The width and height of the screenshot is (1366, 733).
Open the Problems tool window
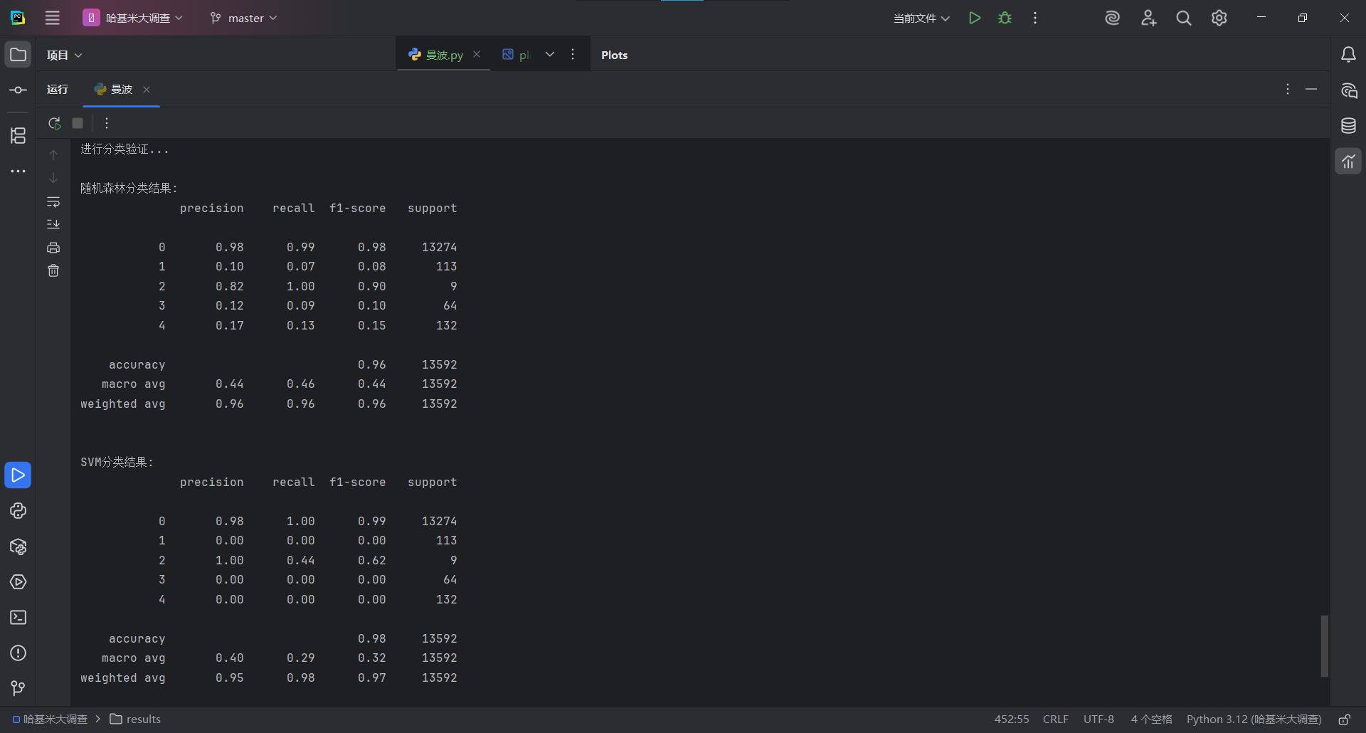[x=18, y=653]
